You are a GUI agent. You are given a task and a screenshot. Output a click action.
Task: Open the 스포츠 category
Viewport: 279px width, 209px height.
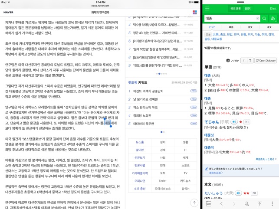pos(185,165)
